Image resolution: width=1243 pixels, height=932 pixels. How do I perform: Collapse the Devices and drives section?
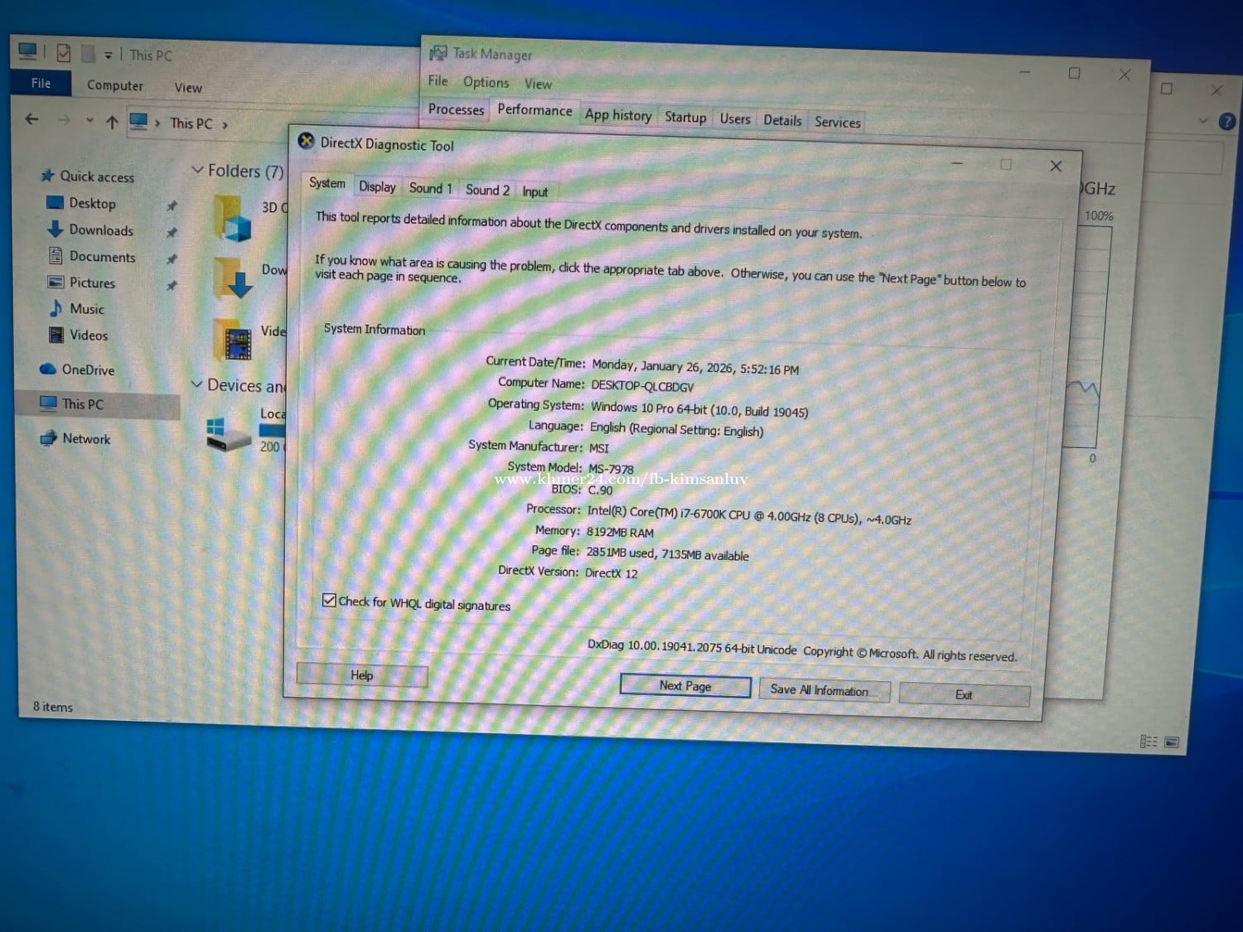pyautogui.click(x=197, y=384)
